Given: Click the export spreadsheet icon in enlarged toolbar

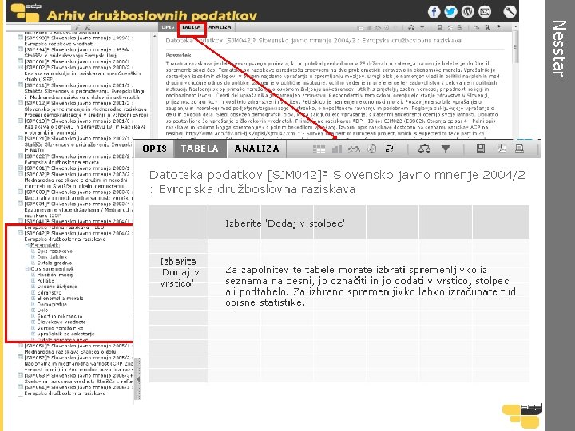Looking at the screenshot, I should (502, 148).
